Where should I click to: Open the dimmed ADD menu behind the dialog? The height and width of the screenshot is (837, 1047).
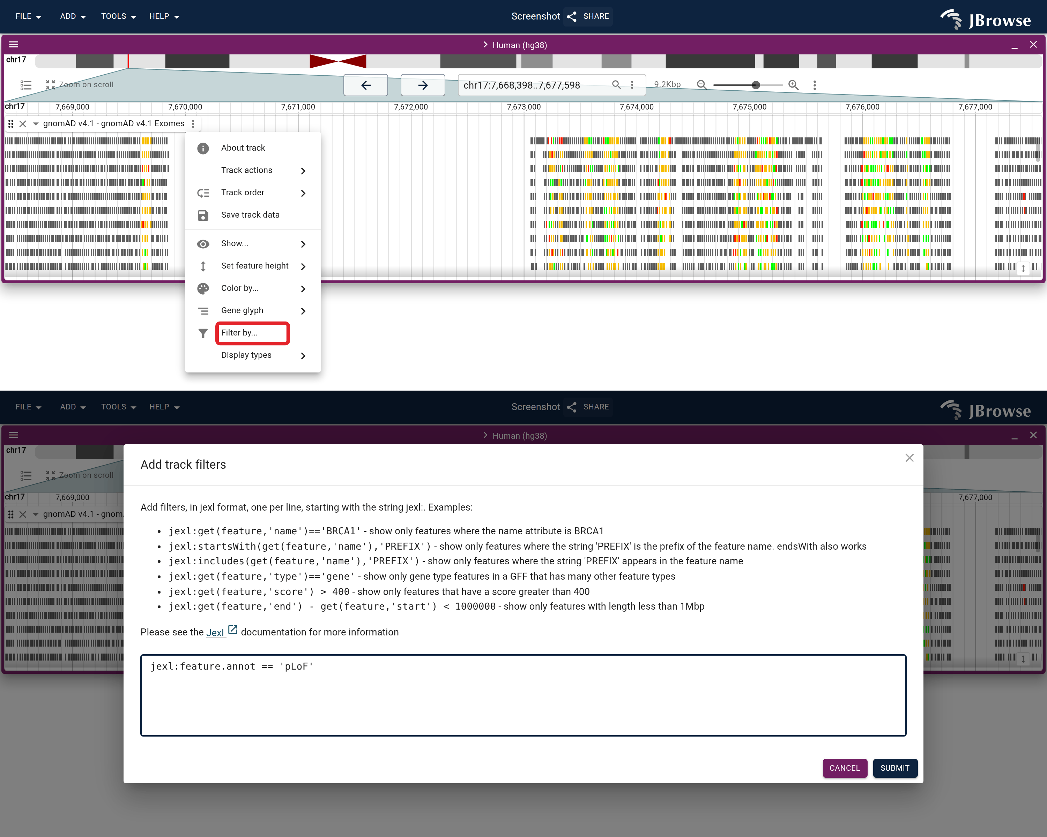coord(73,407)
